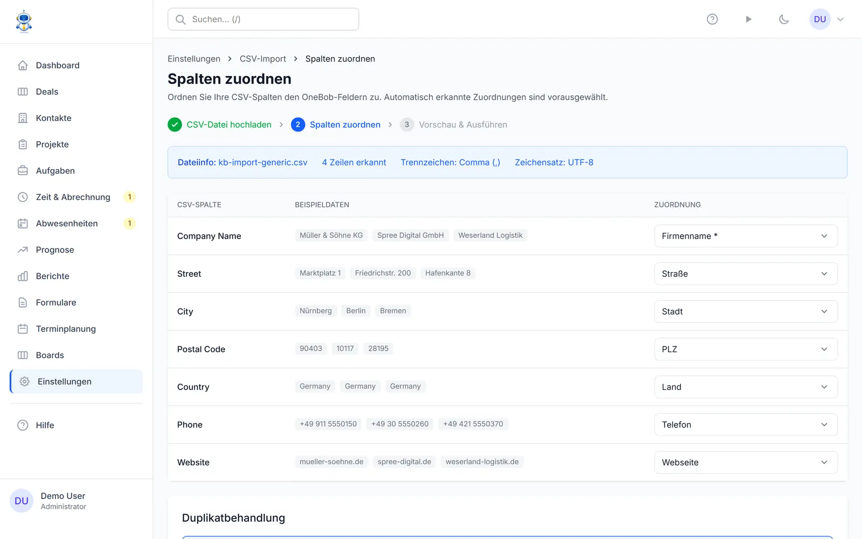Click sample chip weserland-logistik.de
Screen dimensions: 862x539
[x=482, y=462]
